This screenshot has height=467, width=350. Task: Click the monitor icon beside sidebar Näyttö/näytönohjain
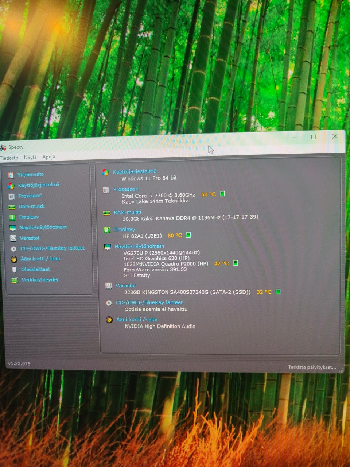point(13,228)
